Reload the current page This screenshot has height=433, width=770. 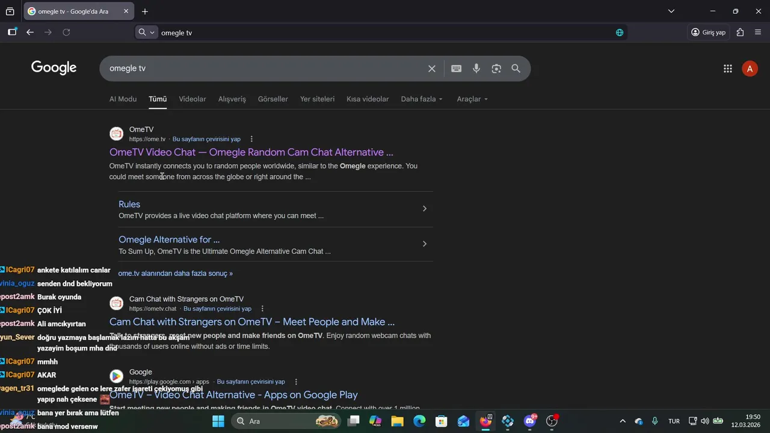tap(67, 32)
